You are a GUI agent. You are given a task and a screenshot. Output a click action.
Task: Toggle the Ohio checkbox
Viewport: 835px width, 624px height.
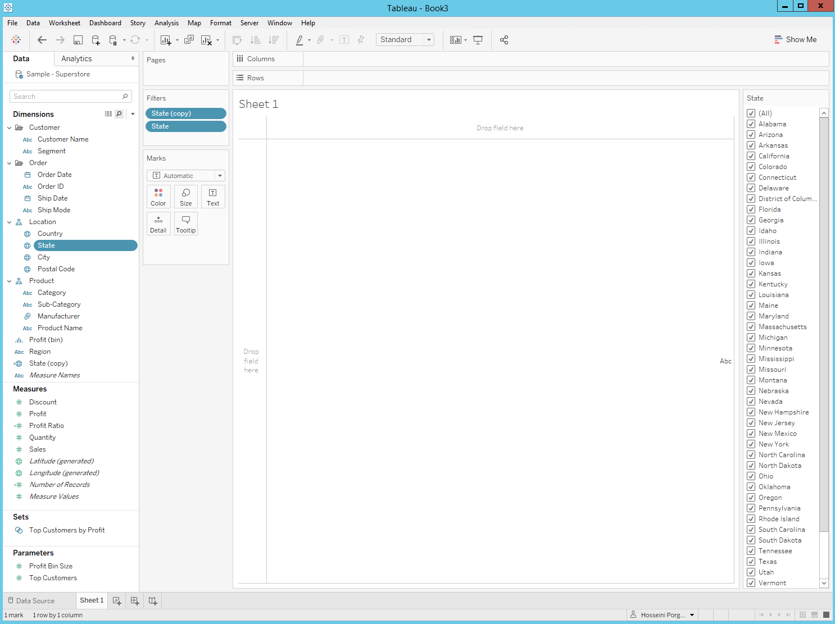coord(751,476)
